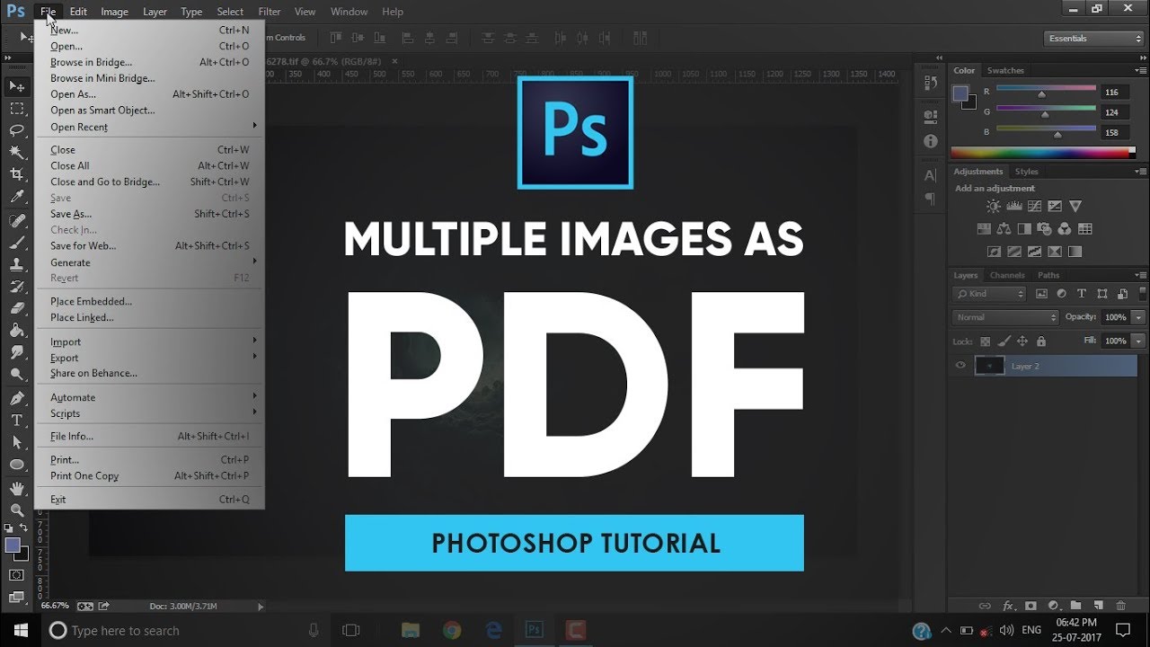1150x647 pixels.
Task: Toggle lock transparent pixels
Action: (986, 341)
